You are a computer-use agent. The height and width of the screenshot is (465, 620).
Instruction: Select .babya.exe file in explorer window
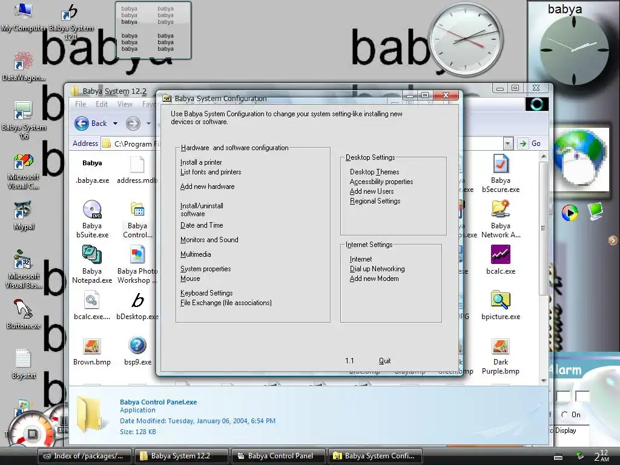coord(92,171)
